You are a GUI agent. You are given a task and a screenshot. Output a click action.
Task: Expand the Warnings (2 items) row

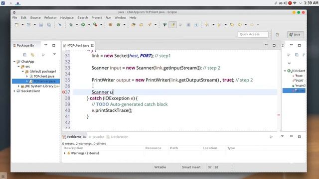(x=65, y=153)
